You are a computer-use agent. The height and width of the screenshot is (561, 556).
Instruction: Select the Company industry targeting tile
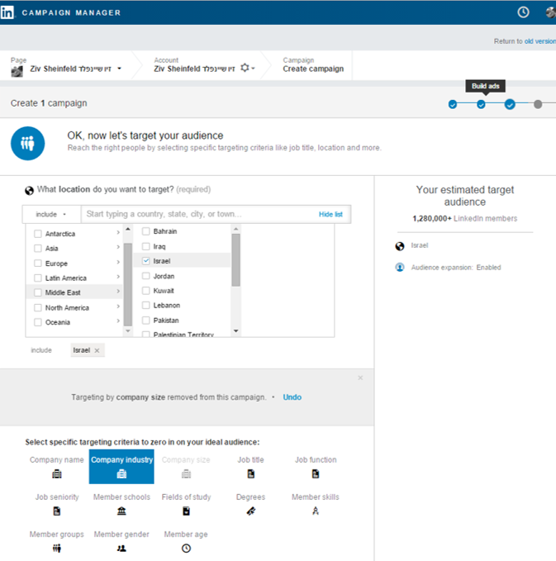pyautogui.click(x=121, y=467)
